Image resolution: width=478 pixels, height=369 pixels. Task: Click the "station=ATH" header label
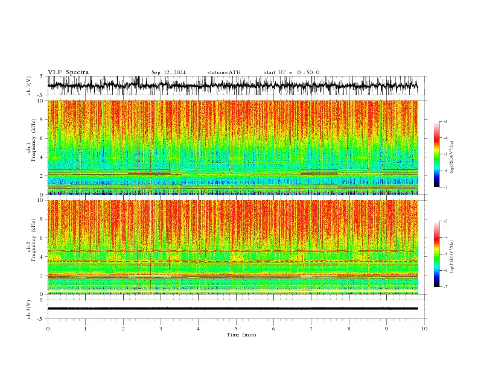[224, 72]
